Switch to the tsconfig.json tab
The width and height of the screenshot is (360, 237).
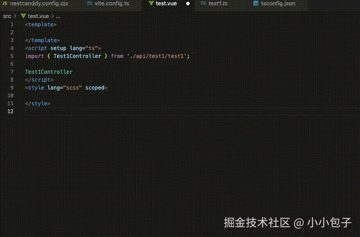tap(278, 4)
